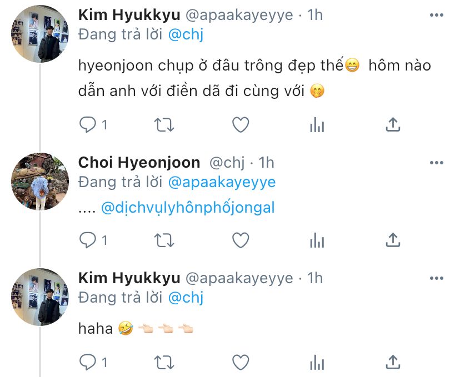Image resolution: width=460 pixels, height=377 pixels.
Task: Open Choi Hyeonjoon's profile name
Action: coord(139,163)
